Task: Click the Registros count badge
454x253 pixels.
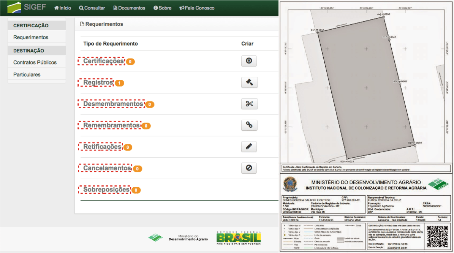Action: (120, 83)
